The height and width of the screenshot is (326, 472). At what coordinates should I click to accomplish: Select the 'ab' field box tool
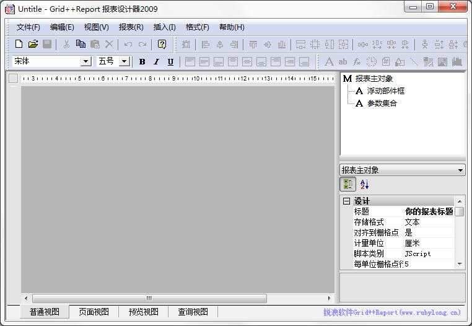(x=343, y=61)
